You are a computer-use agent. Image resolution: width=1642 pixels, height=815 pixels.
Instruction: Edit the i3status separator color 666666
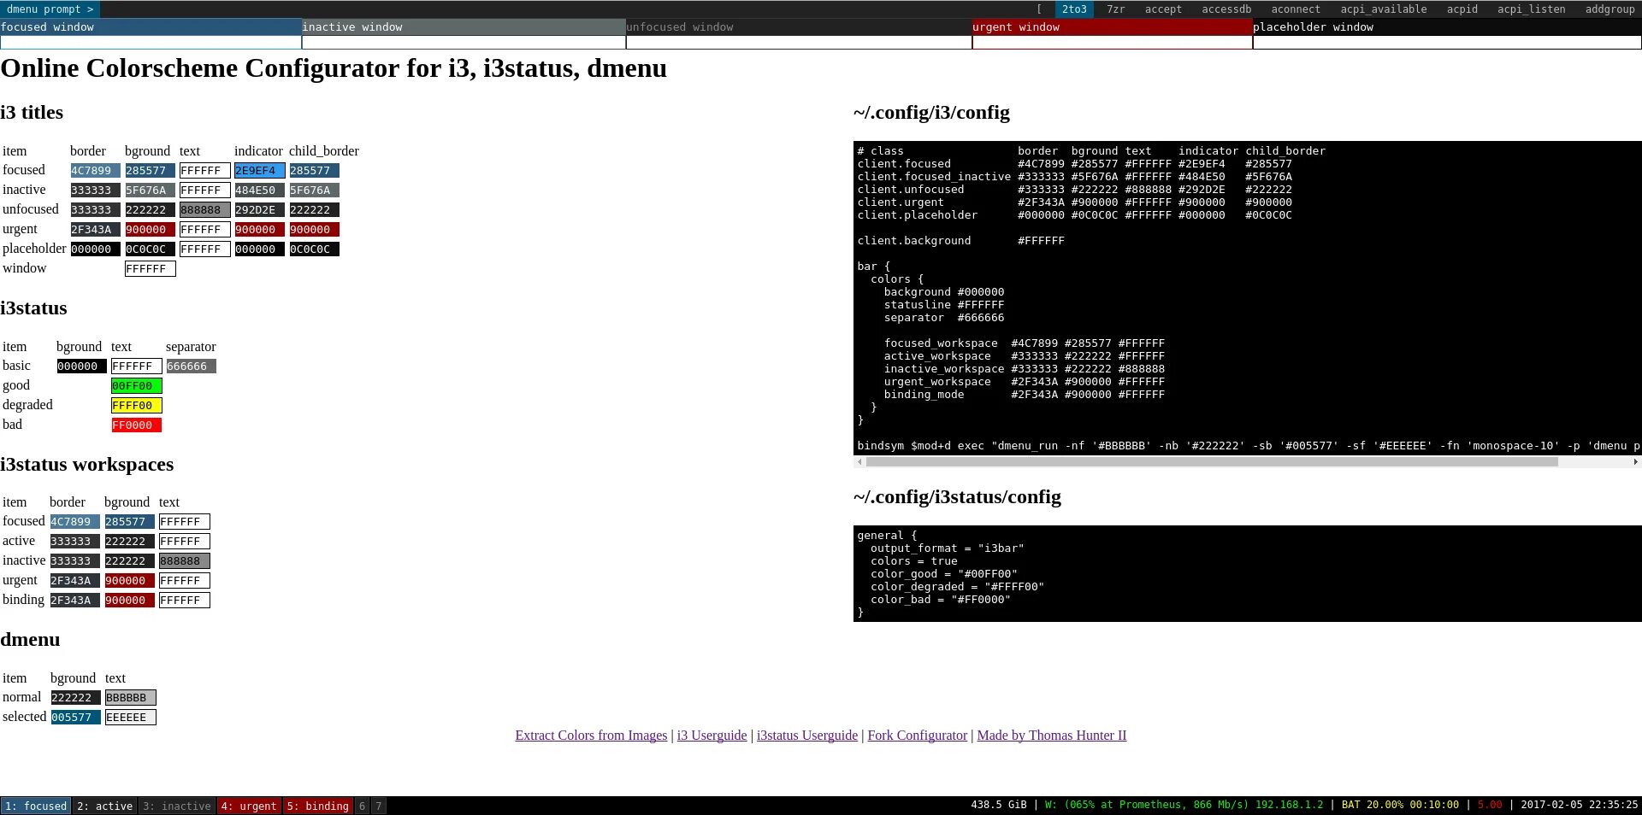tap(191, 366)
